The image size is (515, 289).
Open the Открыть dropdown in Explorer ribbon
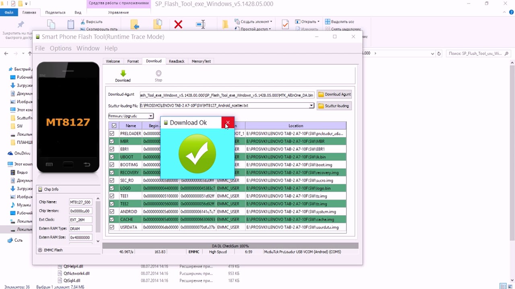307,22
